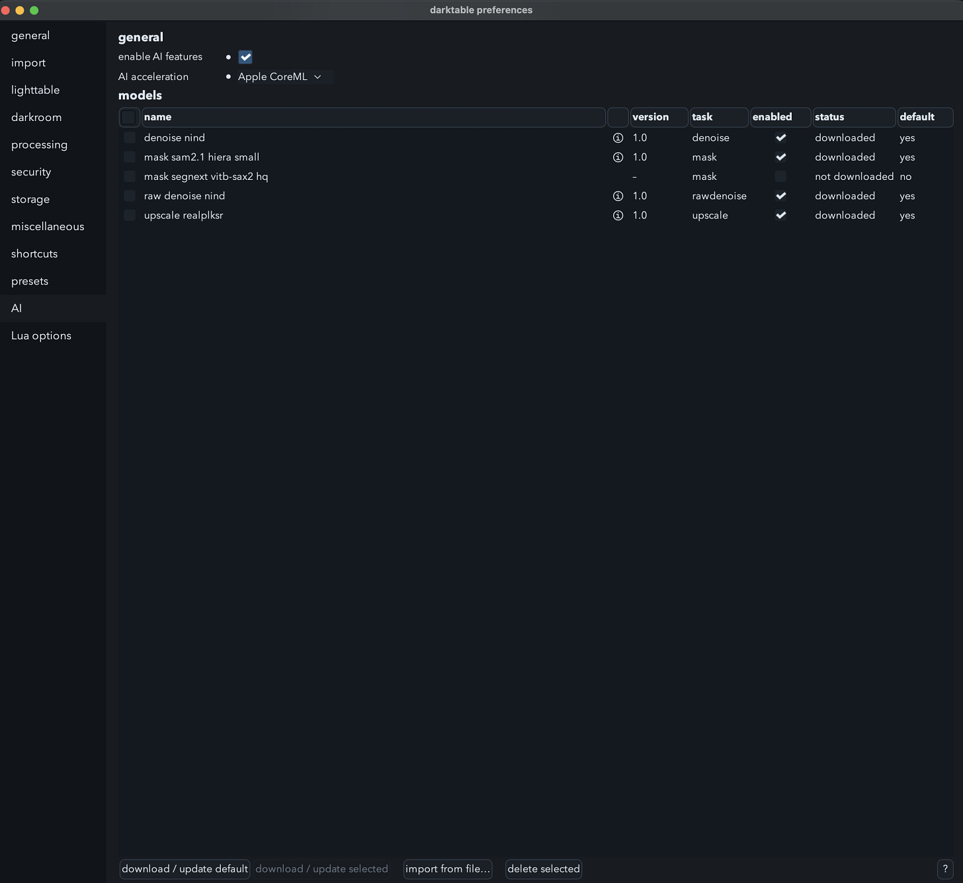
Task: Click the version 1.0 cell for denoise nind
Action: coord(640,138)
